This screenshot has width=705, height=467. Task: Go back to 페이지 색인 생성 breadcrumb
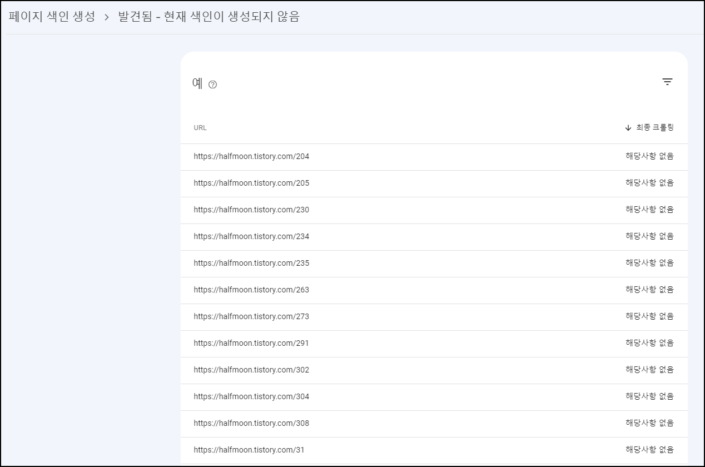point(52,17)
